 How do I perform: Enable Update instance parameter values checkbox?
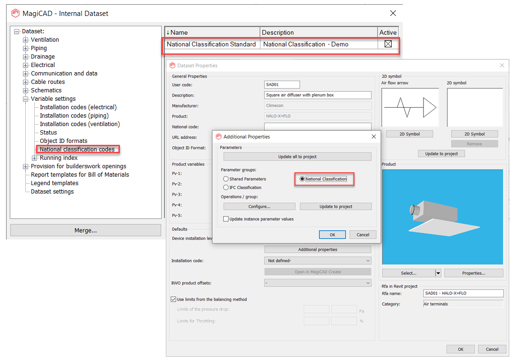click(x=226, y=219)
